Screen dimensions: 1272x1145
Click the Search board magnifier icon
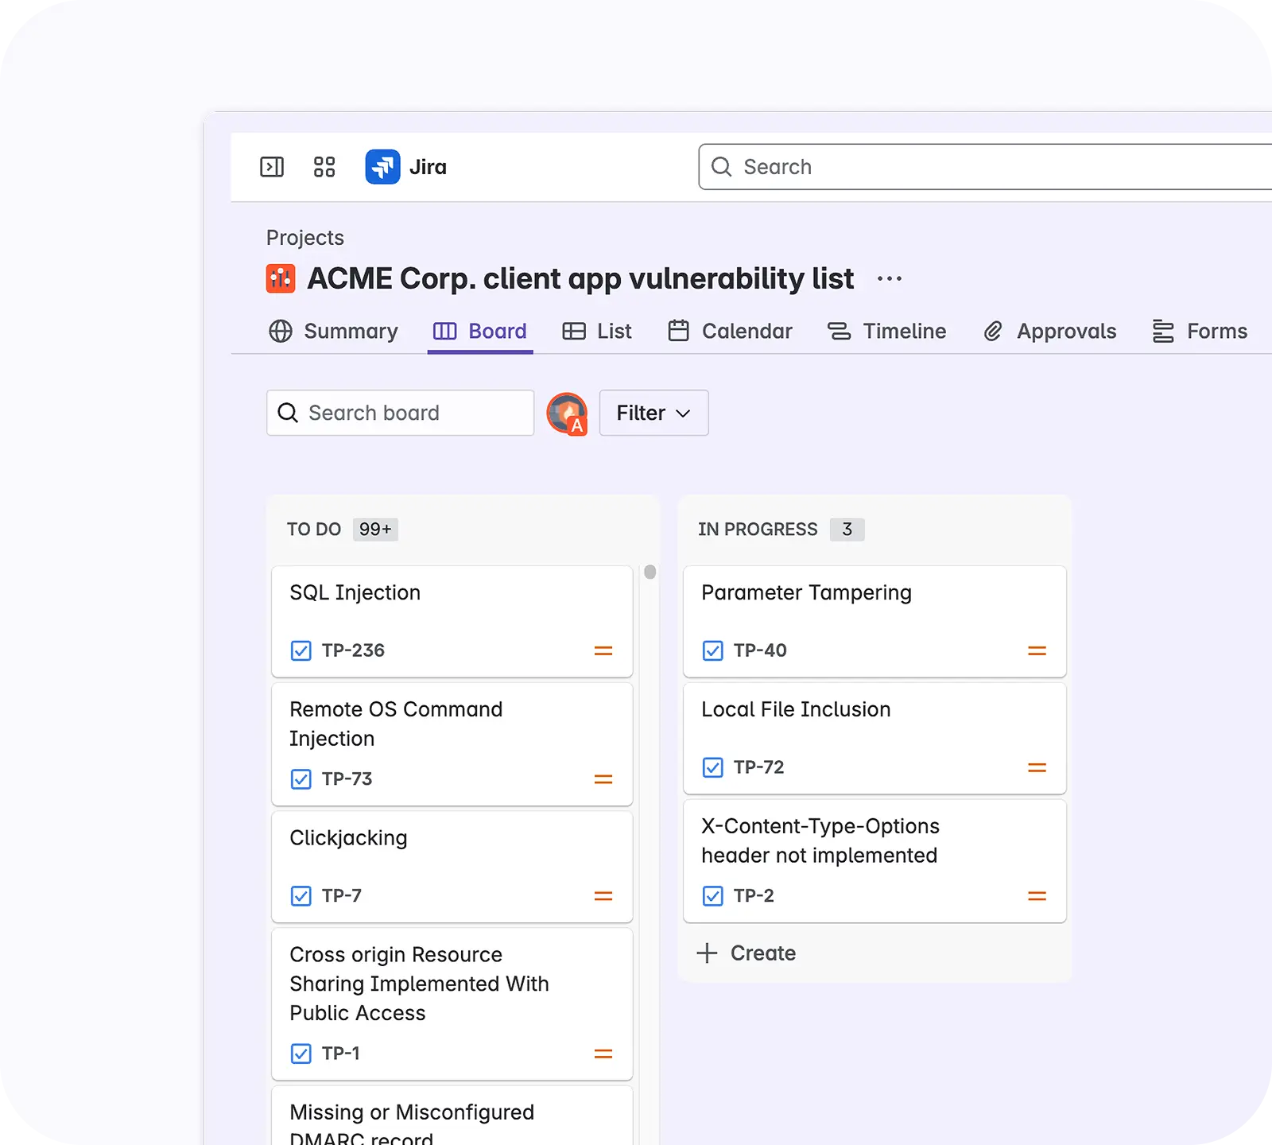point(288,413)
